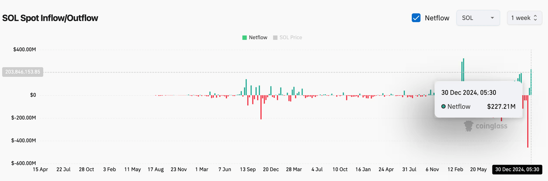Click the red bar reaching -$200M near 20 Dec
The width and height of the screenshot is (548, 181).
pos(261,107)
